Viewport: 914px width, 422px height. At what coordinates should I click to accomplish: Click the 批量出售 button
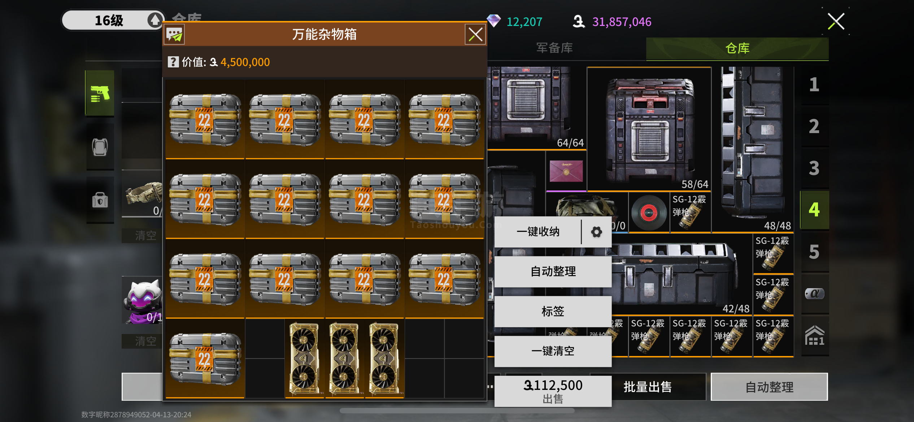(x=648, y=387)
